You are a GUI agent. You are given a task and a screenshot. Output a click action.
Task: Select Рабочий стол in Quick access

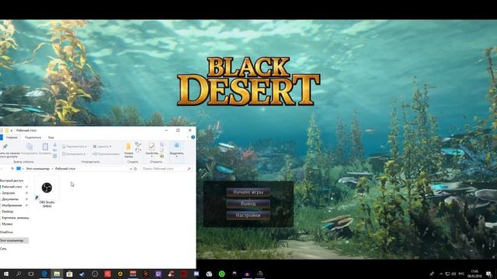pos(12,187)
